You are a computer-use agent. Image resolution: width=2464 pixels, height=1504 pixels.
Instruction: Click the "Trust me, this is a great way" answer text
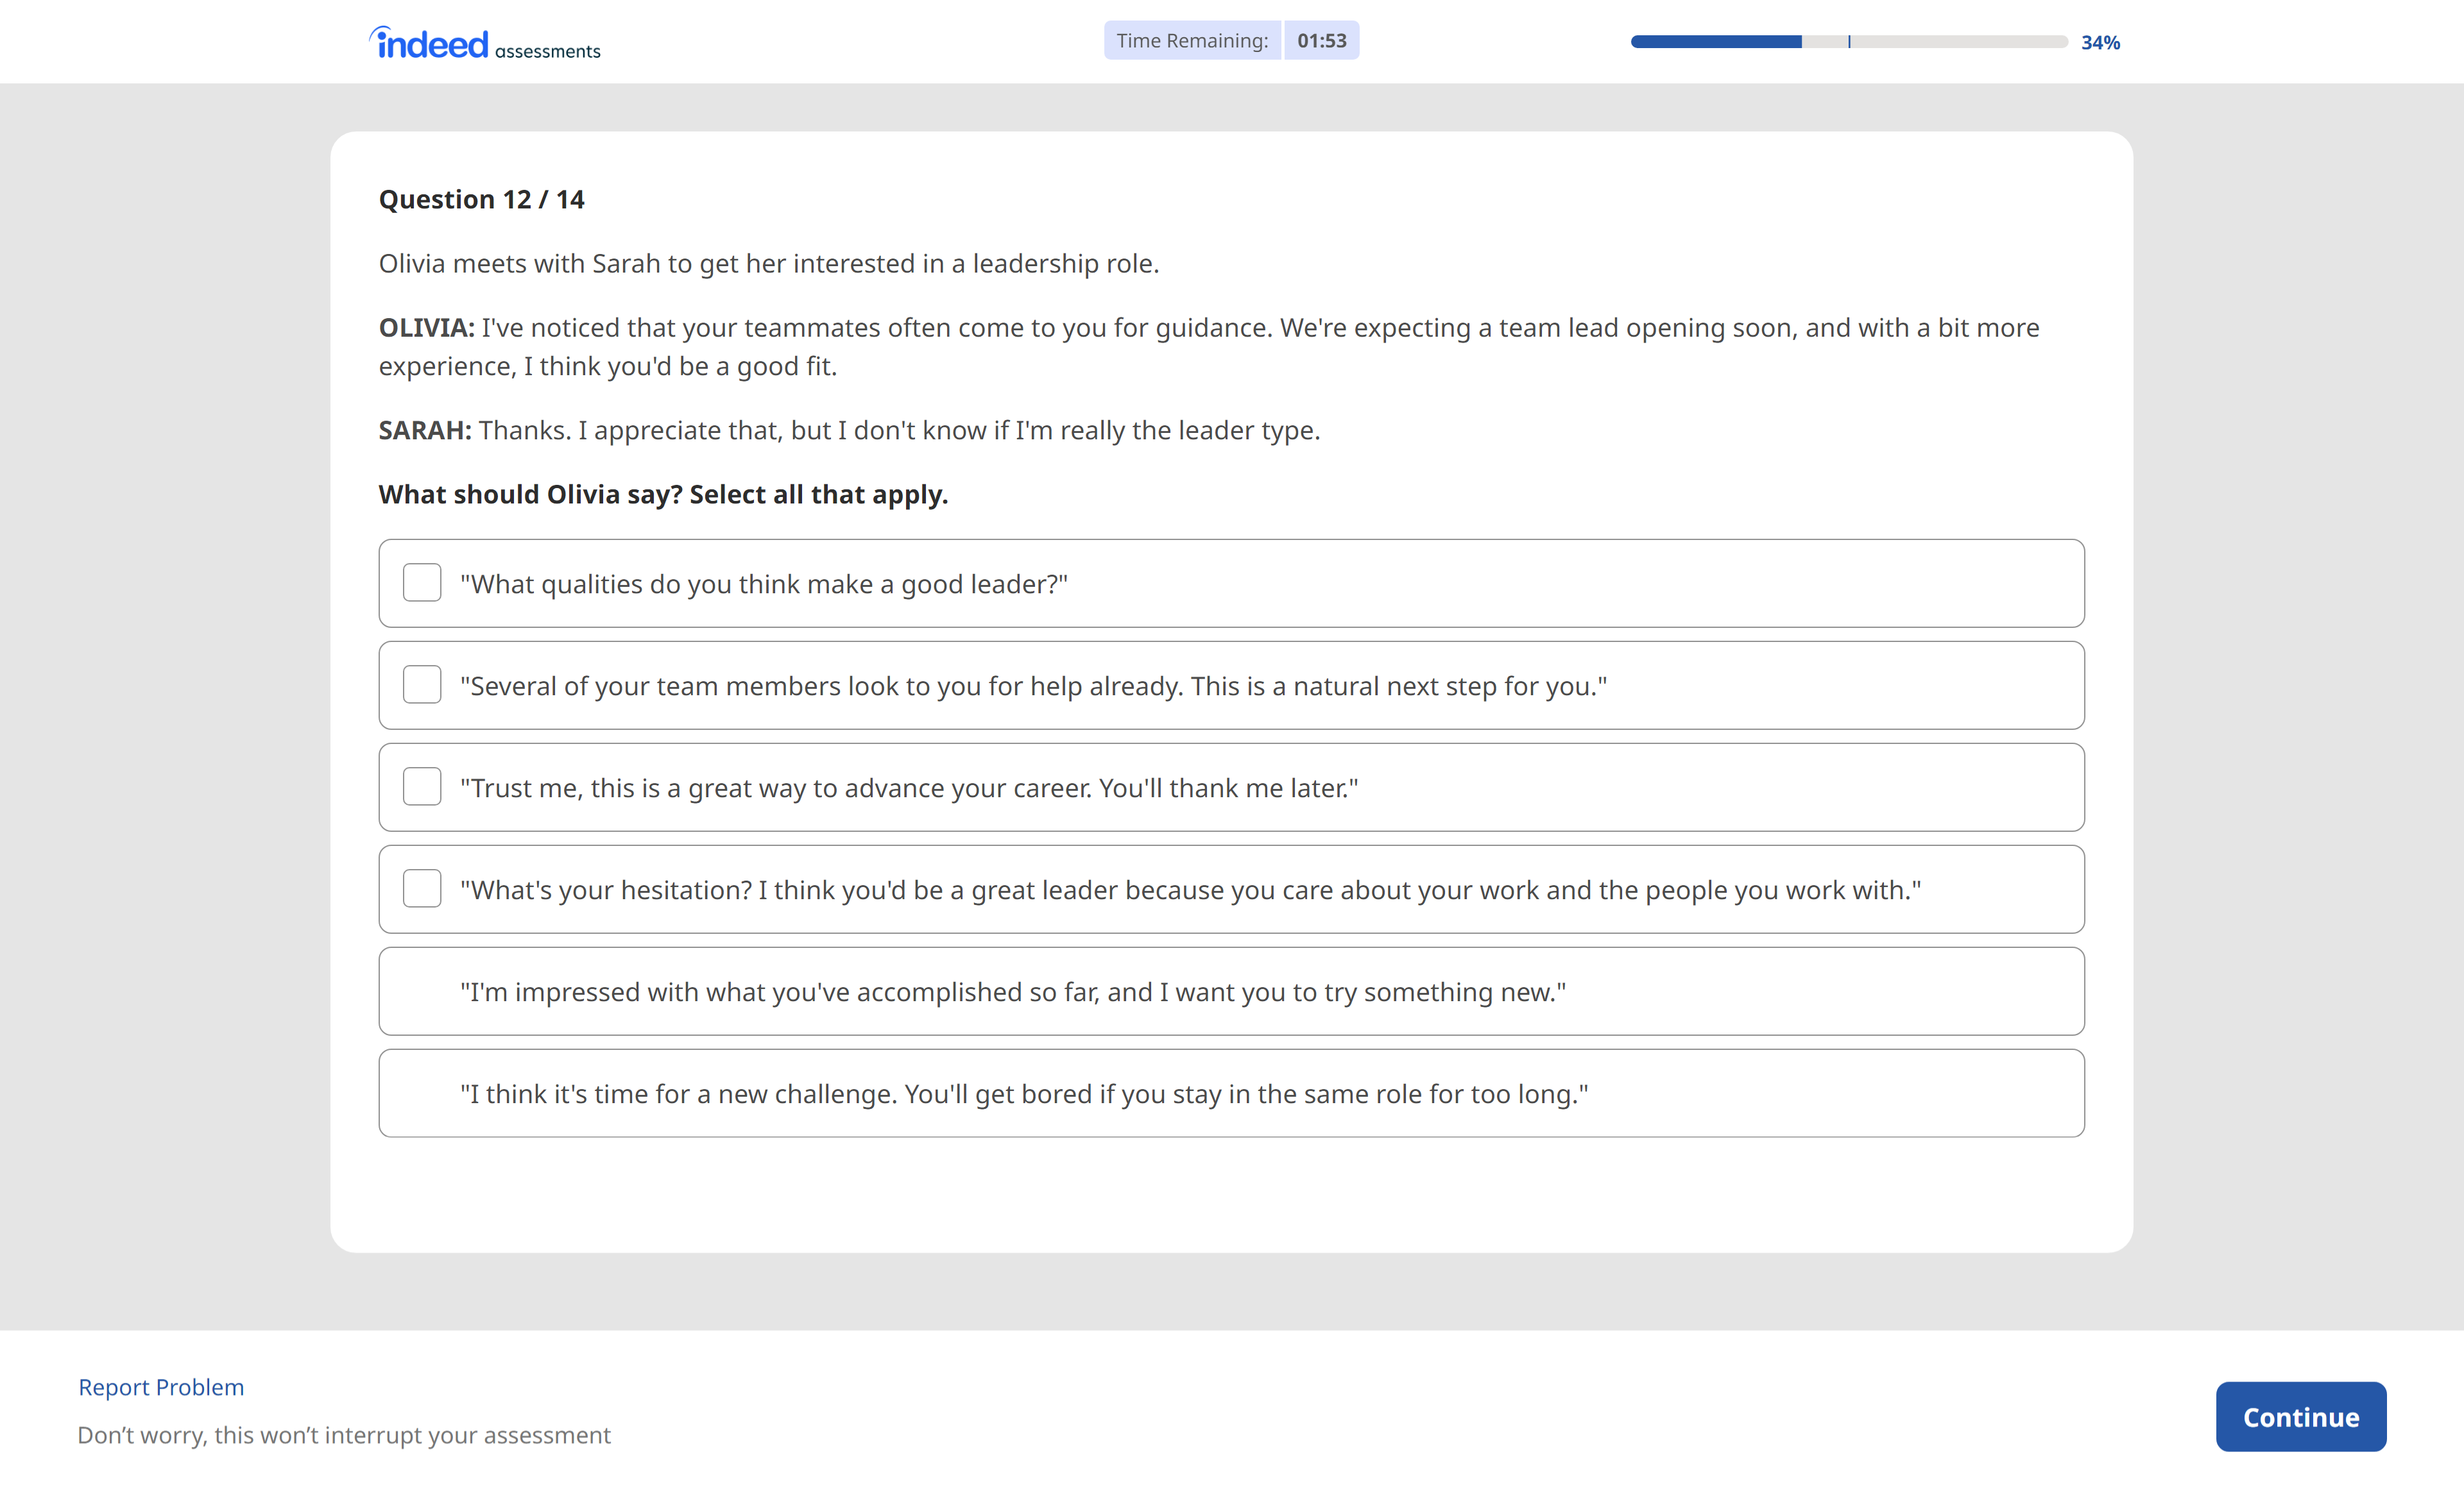pos(909,788)
